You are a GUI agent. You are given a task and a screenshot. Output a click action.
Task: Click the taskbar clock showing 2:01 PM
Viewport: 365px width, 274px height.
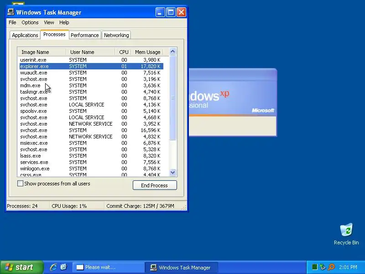[x=348, y=267]
